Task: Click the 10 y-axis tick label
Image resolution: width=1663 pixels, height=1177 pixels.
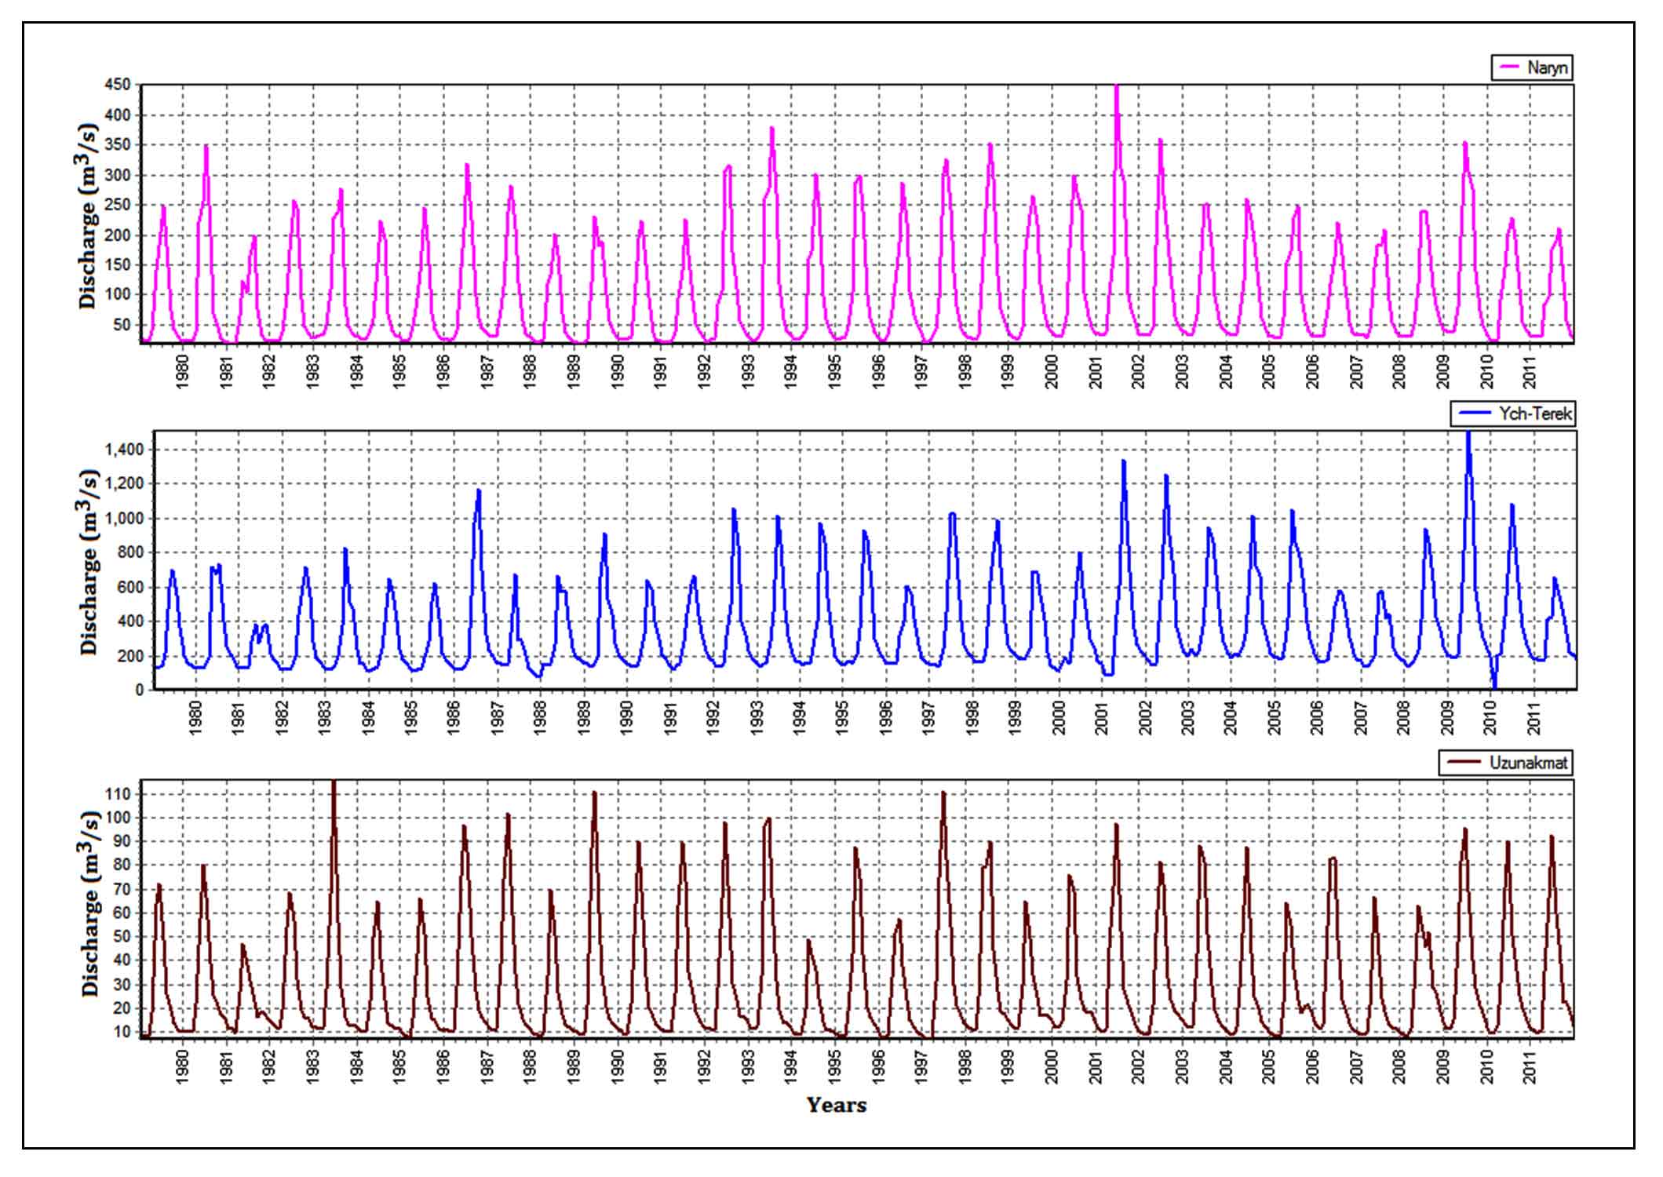Action: point(123,1032)
